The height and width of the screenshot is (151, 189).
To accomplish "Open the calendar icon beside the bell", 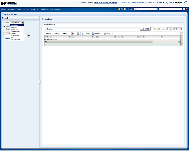I will coord(125,9).
